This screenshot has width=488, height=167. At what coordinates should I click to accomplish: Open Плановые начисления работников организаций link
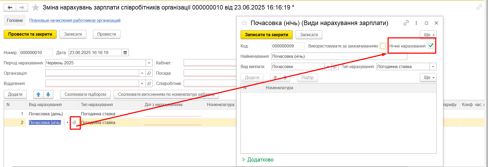(x=75, y=21)
